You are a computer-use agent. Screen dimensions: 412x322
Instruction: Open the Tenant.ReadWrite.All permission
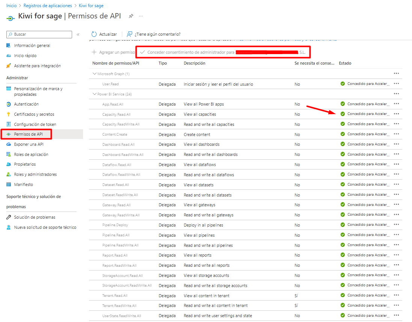pos(119,306)
